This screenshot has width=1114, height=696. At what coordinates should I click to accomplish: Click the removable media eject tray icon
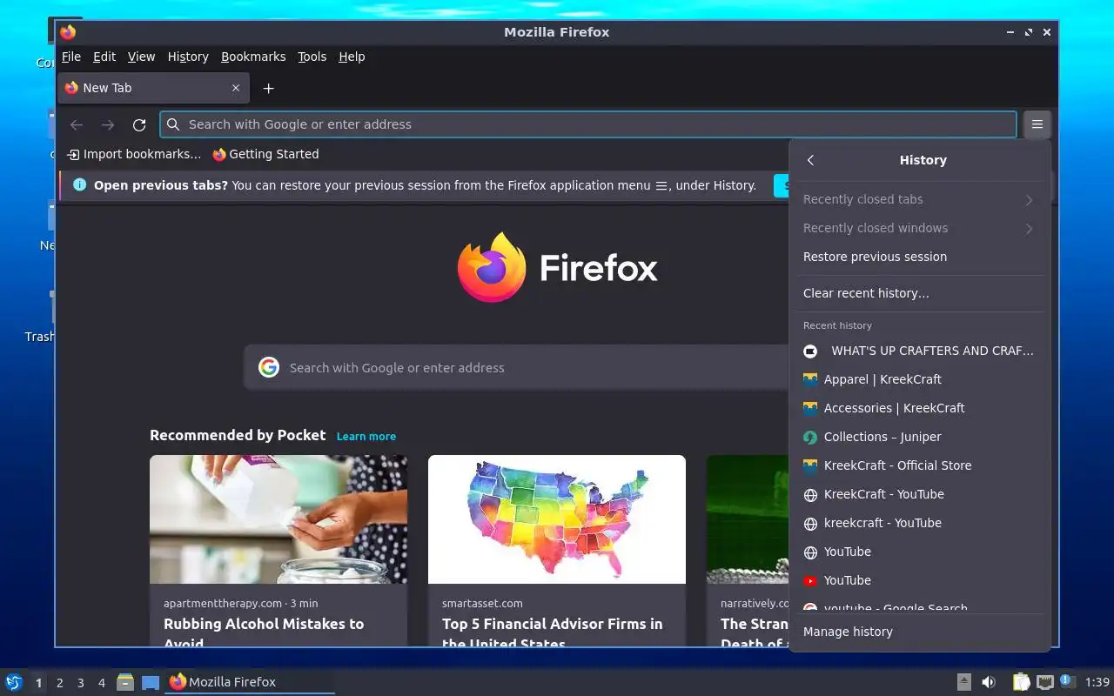point(964,682)
